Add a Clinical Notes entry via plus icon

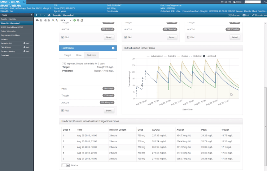(24, 47)
